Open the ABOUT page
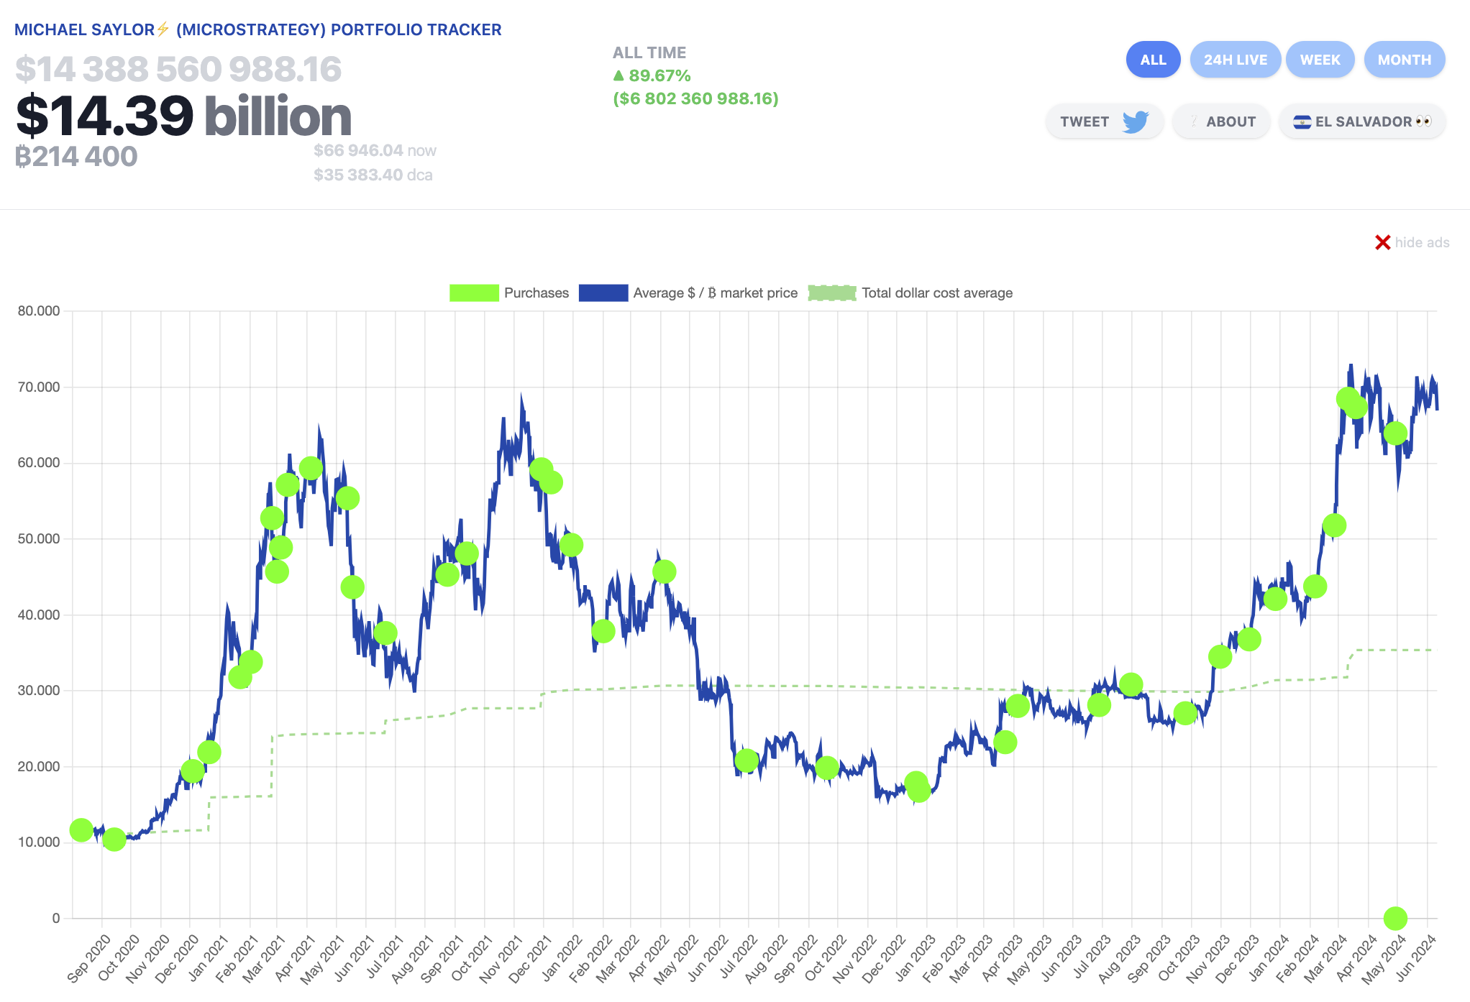Image resolution: width=1470 pixels, height=1002 pixels. coord(1221,121)
